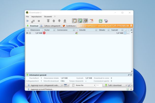Open the Contribuisci tab

coord(69,26)
